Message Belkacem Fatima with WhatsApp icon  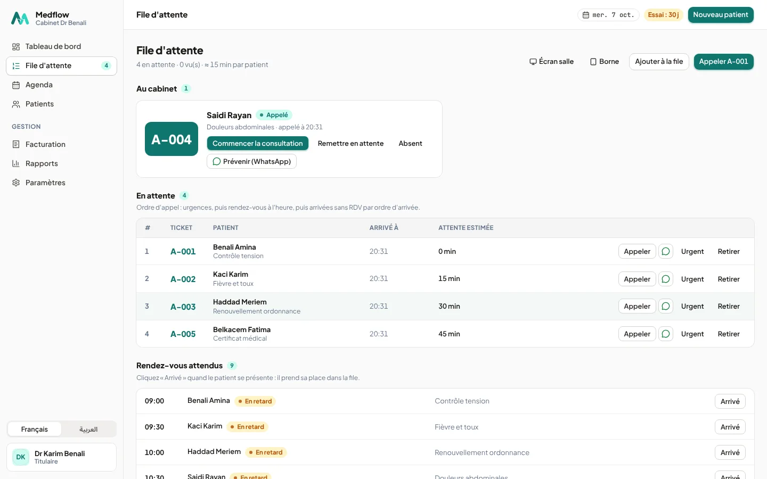(x=666, y=334)
